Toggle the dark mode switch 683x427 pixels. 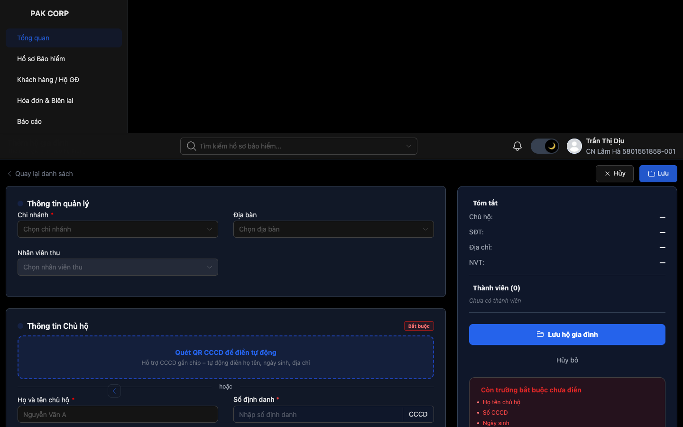click(x=545, y=146)
